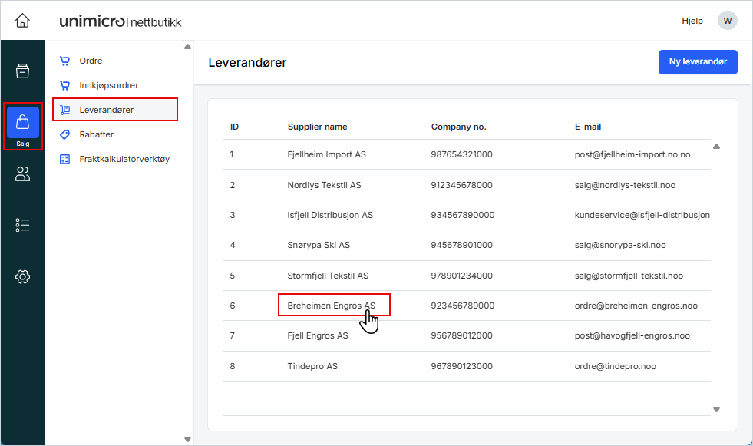
Task: Select the Fjellheim Import AS row
Action: (x=326, y=154)
